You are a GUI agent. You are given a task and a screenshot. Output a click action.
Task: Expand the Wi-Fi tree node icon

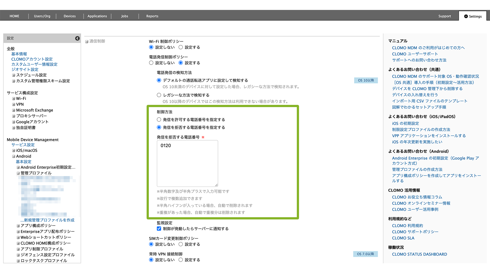(14, 99)
